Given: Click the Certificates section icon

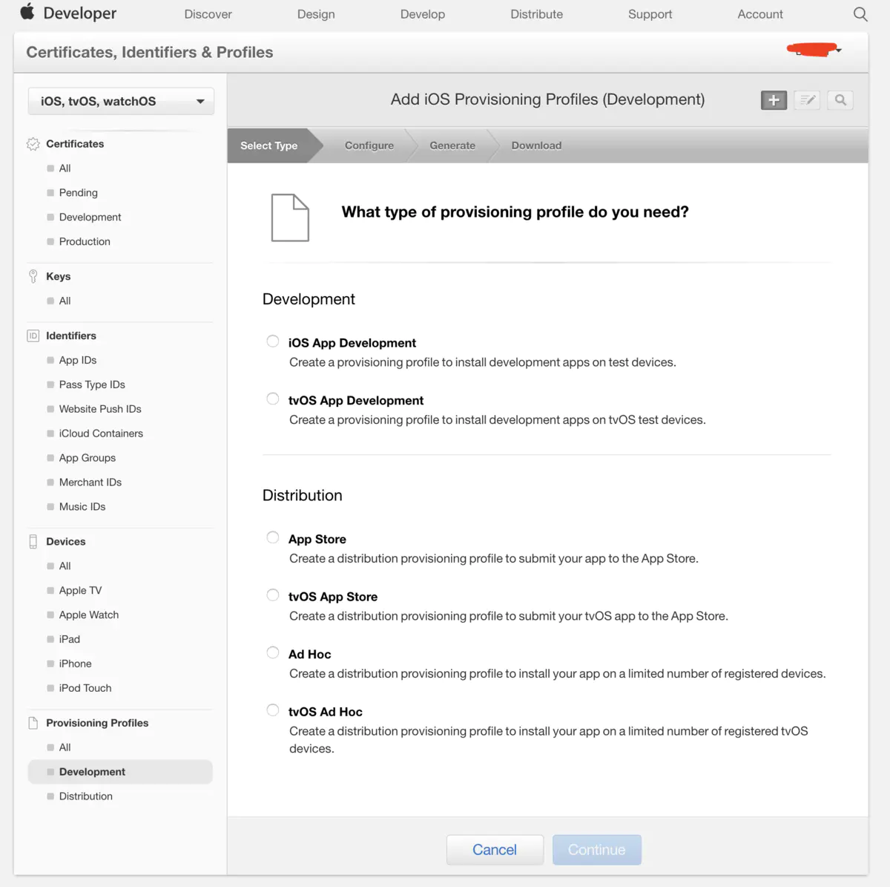Looking at the screenshot, I should click(33, 144).
